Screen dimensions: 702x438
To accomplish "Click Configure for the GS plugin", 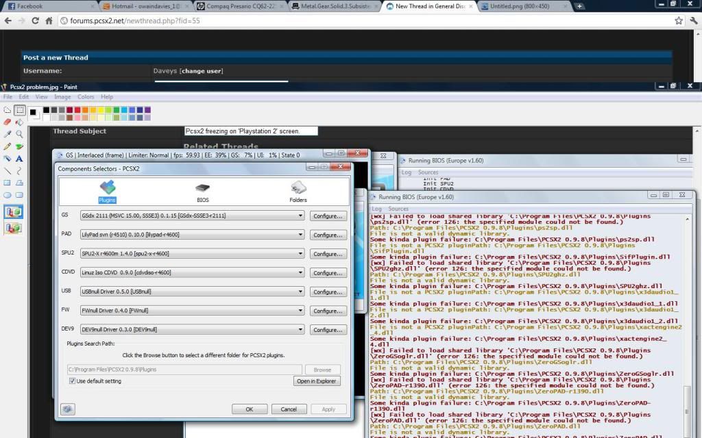I will pyautogui.click(x=328, y=216).
